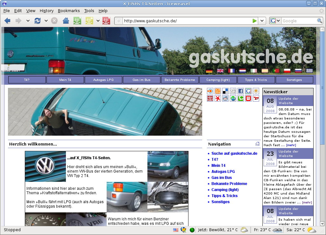
Task: Click the green globe status bar icon
Action: [192, 230]
